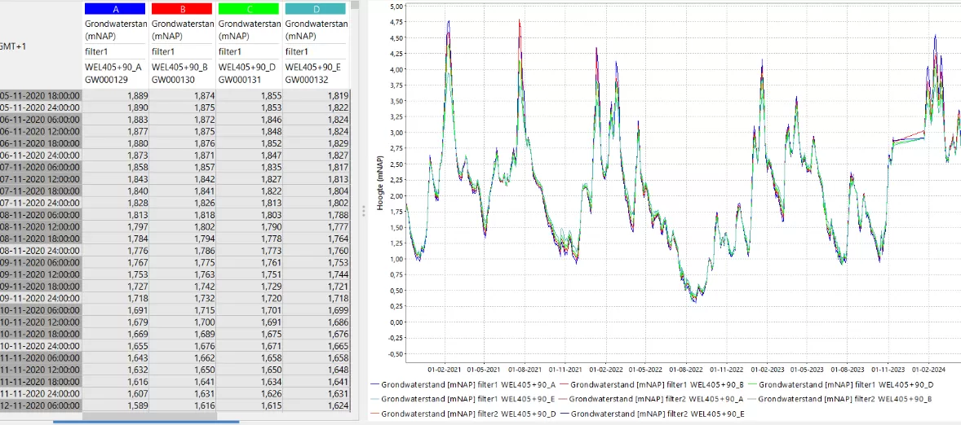Viewport: 961px width, 425px height.
Task: Click the green C column color swatch
Action: pyautogui.click(x=249, y=9)
